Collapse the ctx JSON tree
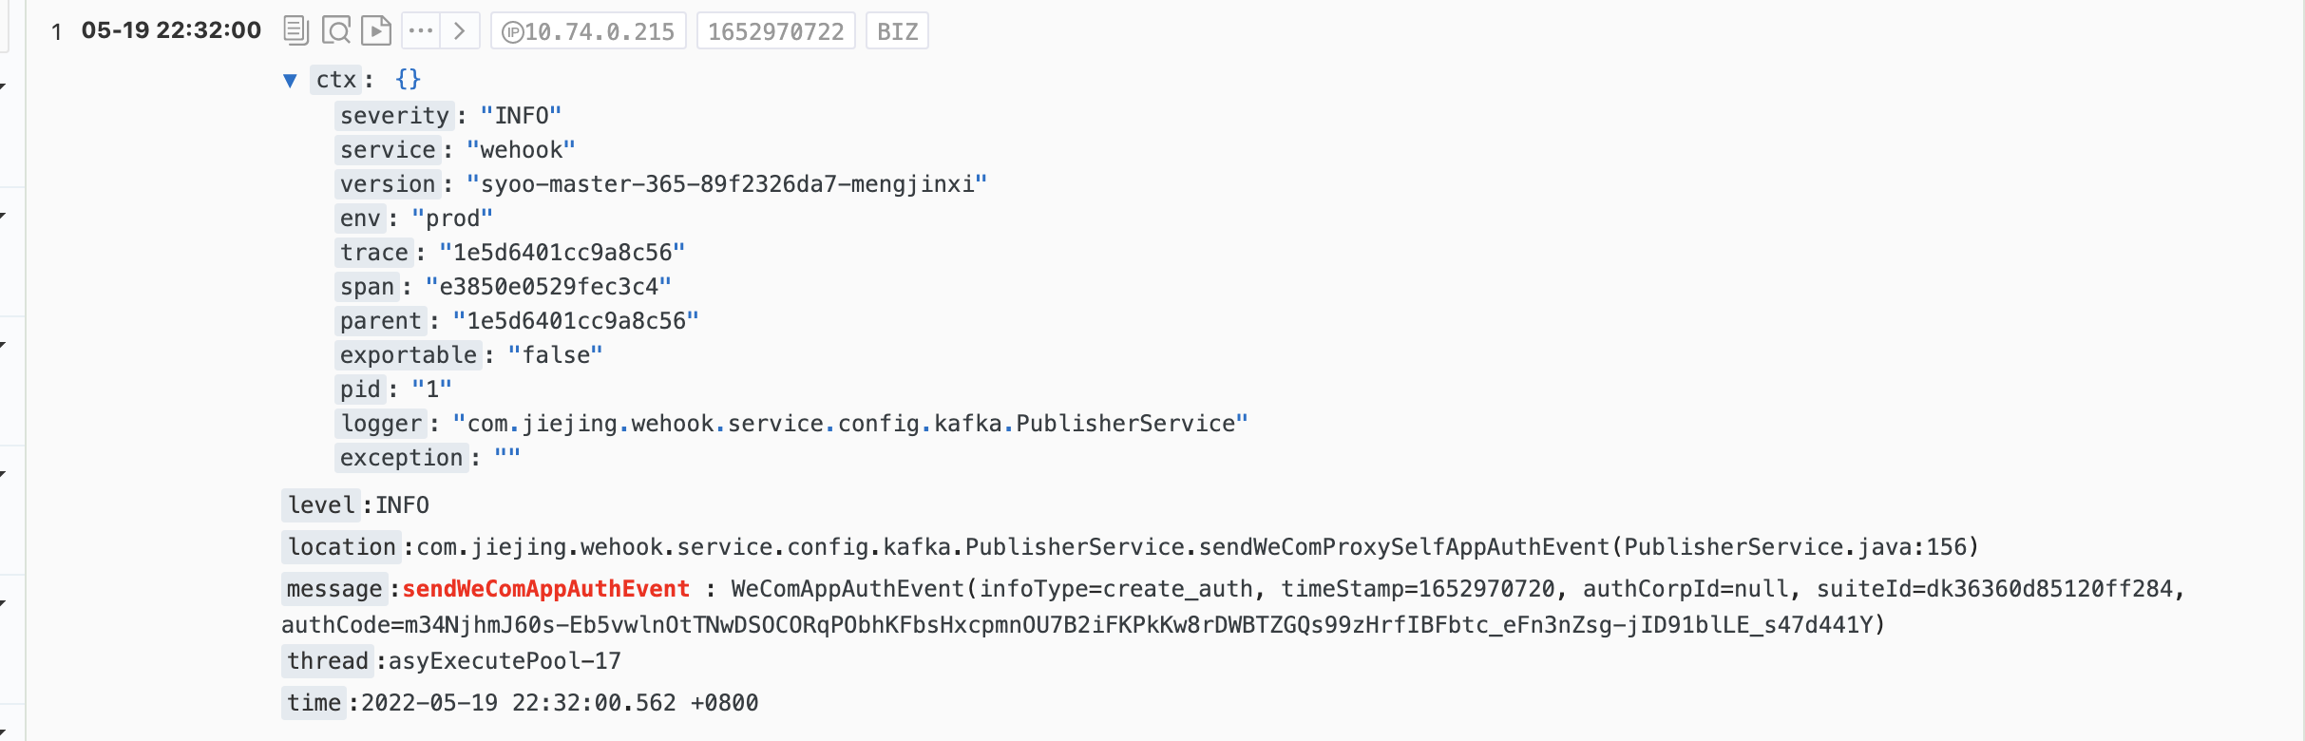The height and width of the screenshot is (741, 2305). (x=291, y=81)
